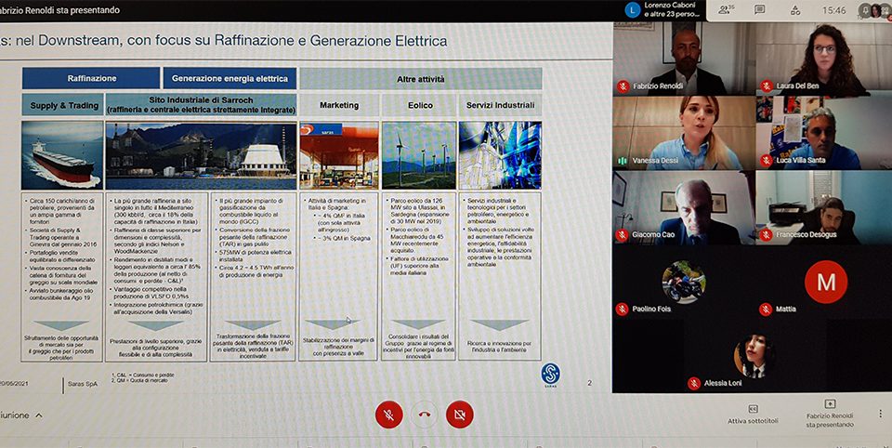Toggle the microphone mute button
Image resolution: width=892 pixels, height=448 pixels.
[x=388, y=414]
